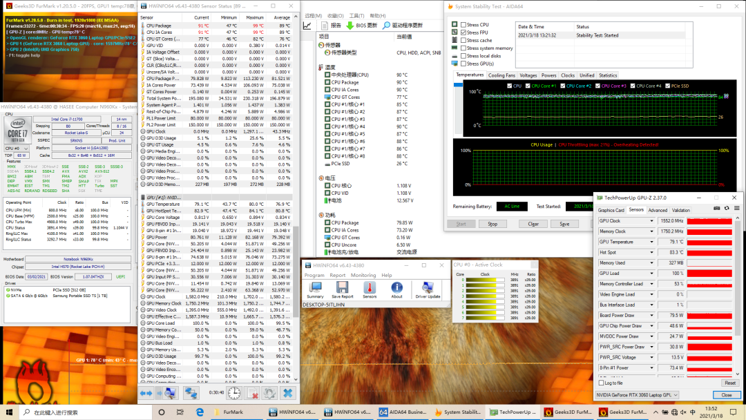Open the Sensors thermometer icon in HWiNFO

370,287
